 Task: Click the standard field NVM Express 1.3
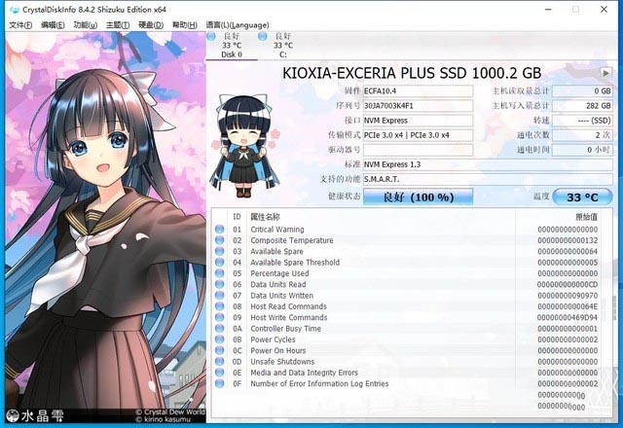pos(488,164)
